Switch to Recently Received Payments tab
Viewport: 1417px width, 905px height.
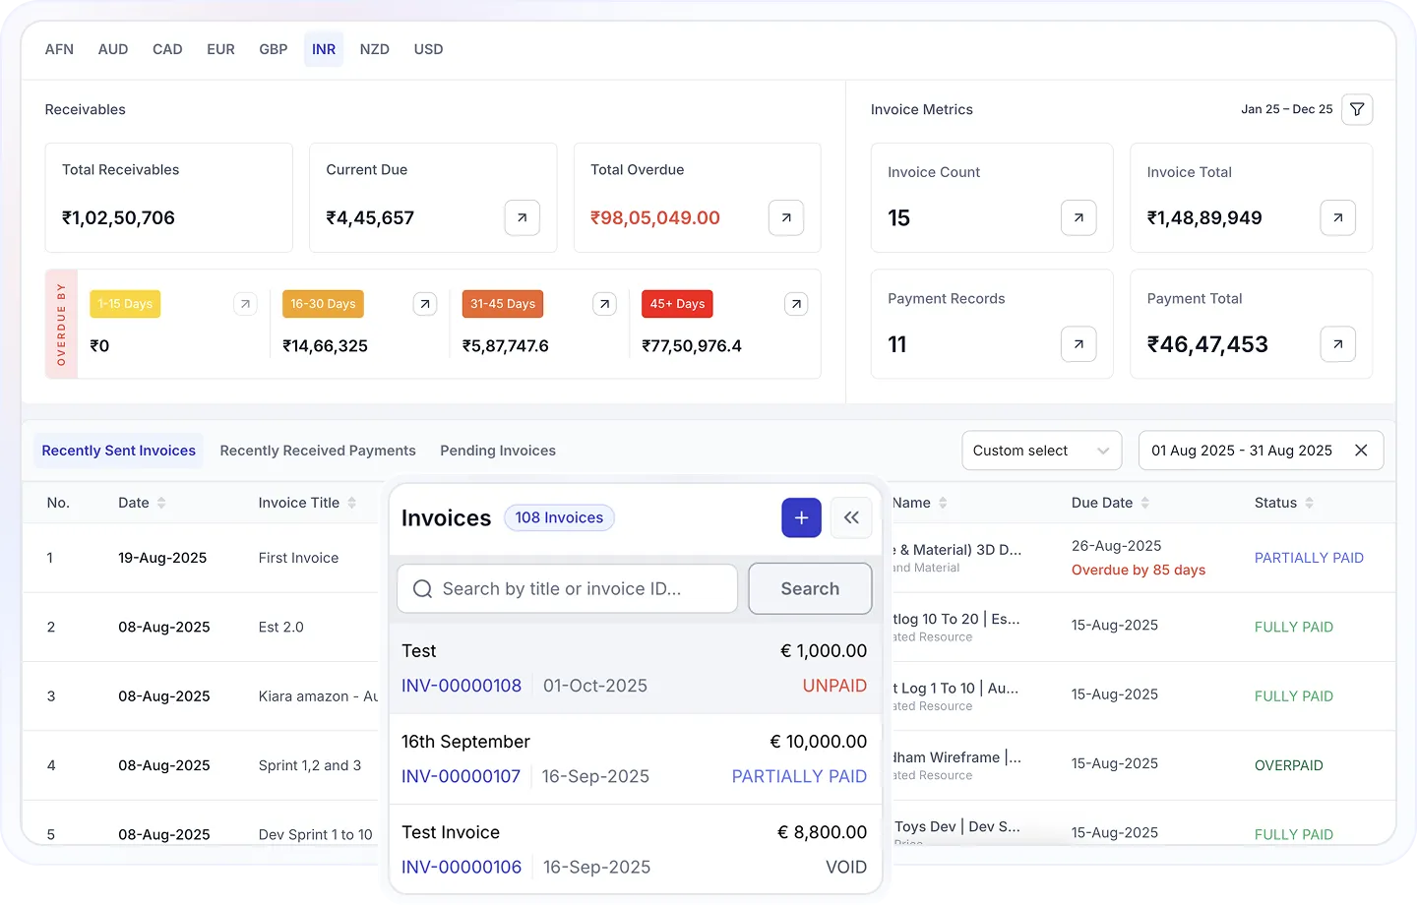pos(318,450)
